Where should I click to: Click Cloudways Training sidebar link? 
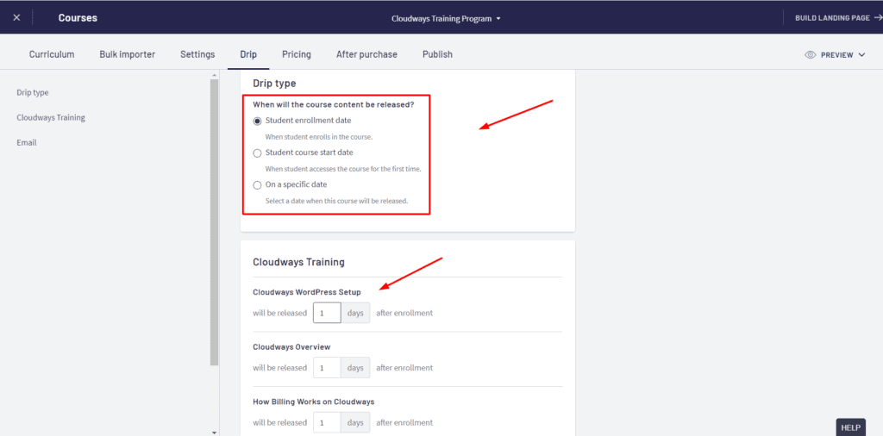(51, 117)
